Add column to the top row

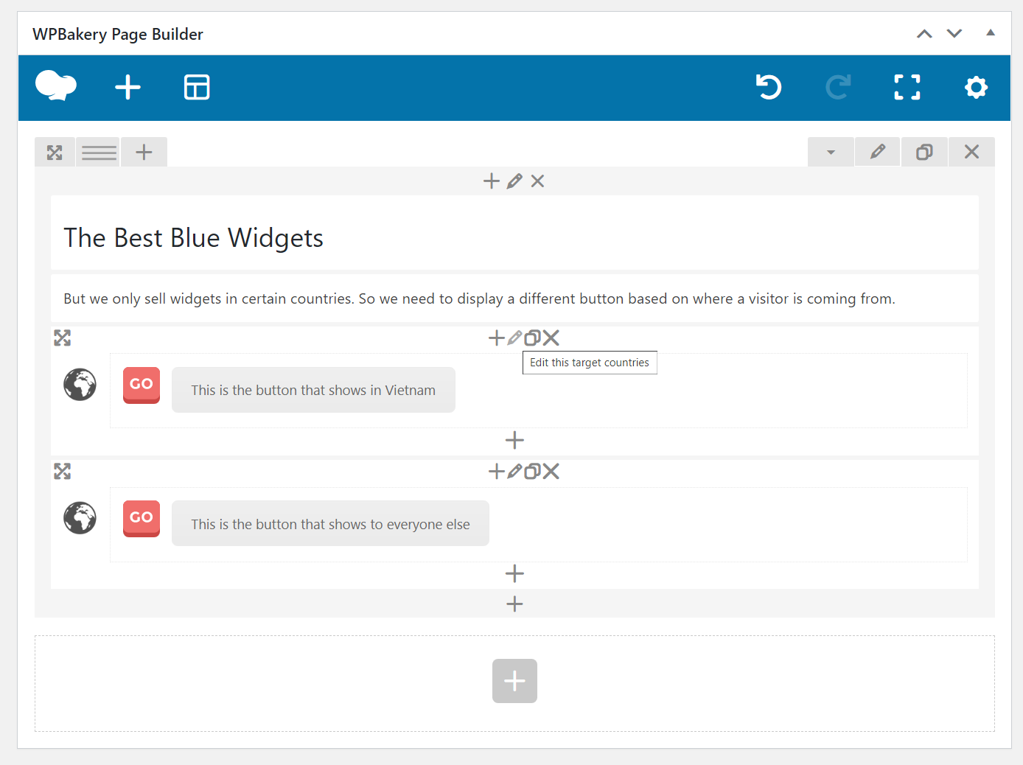tap(144, 153)
